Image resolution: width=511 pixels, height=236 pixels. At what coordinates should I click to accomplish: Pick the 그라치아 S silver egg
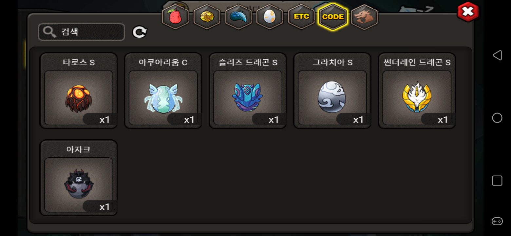[x=332, y=91]
